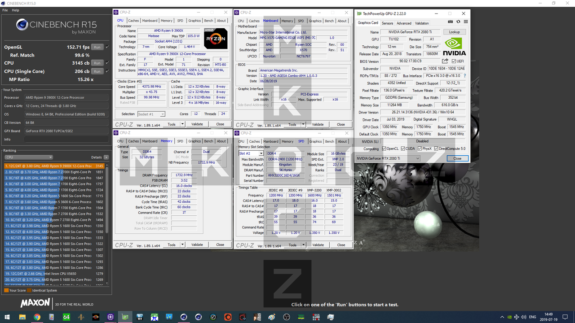Click the Bus Interface question mark icon
Viewport: 575px width, 323px height.
pos(465,76)
